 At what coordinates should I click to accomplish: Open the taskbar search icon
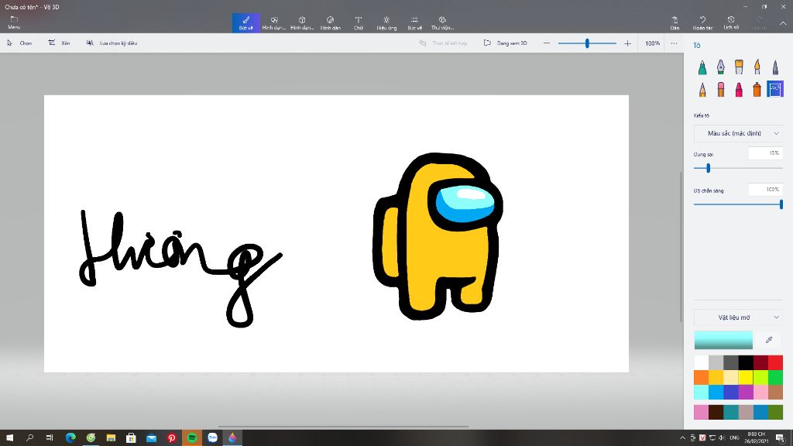30,438
